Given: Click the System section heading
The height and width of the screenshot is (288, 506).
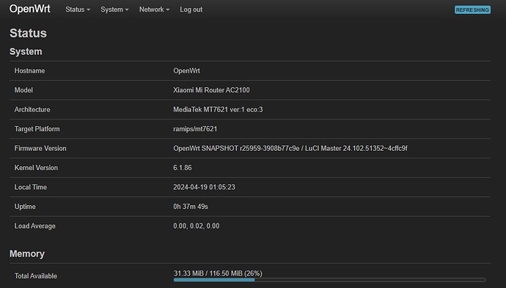Looking at the screenshot, I should coord(26,51).
